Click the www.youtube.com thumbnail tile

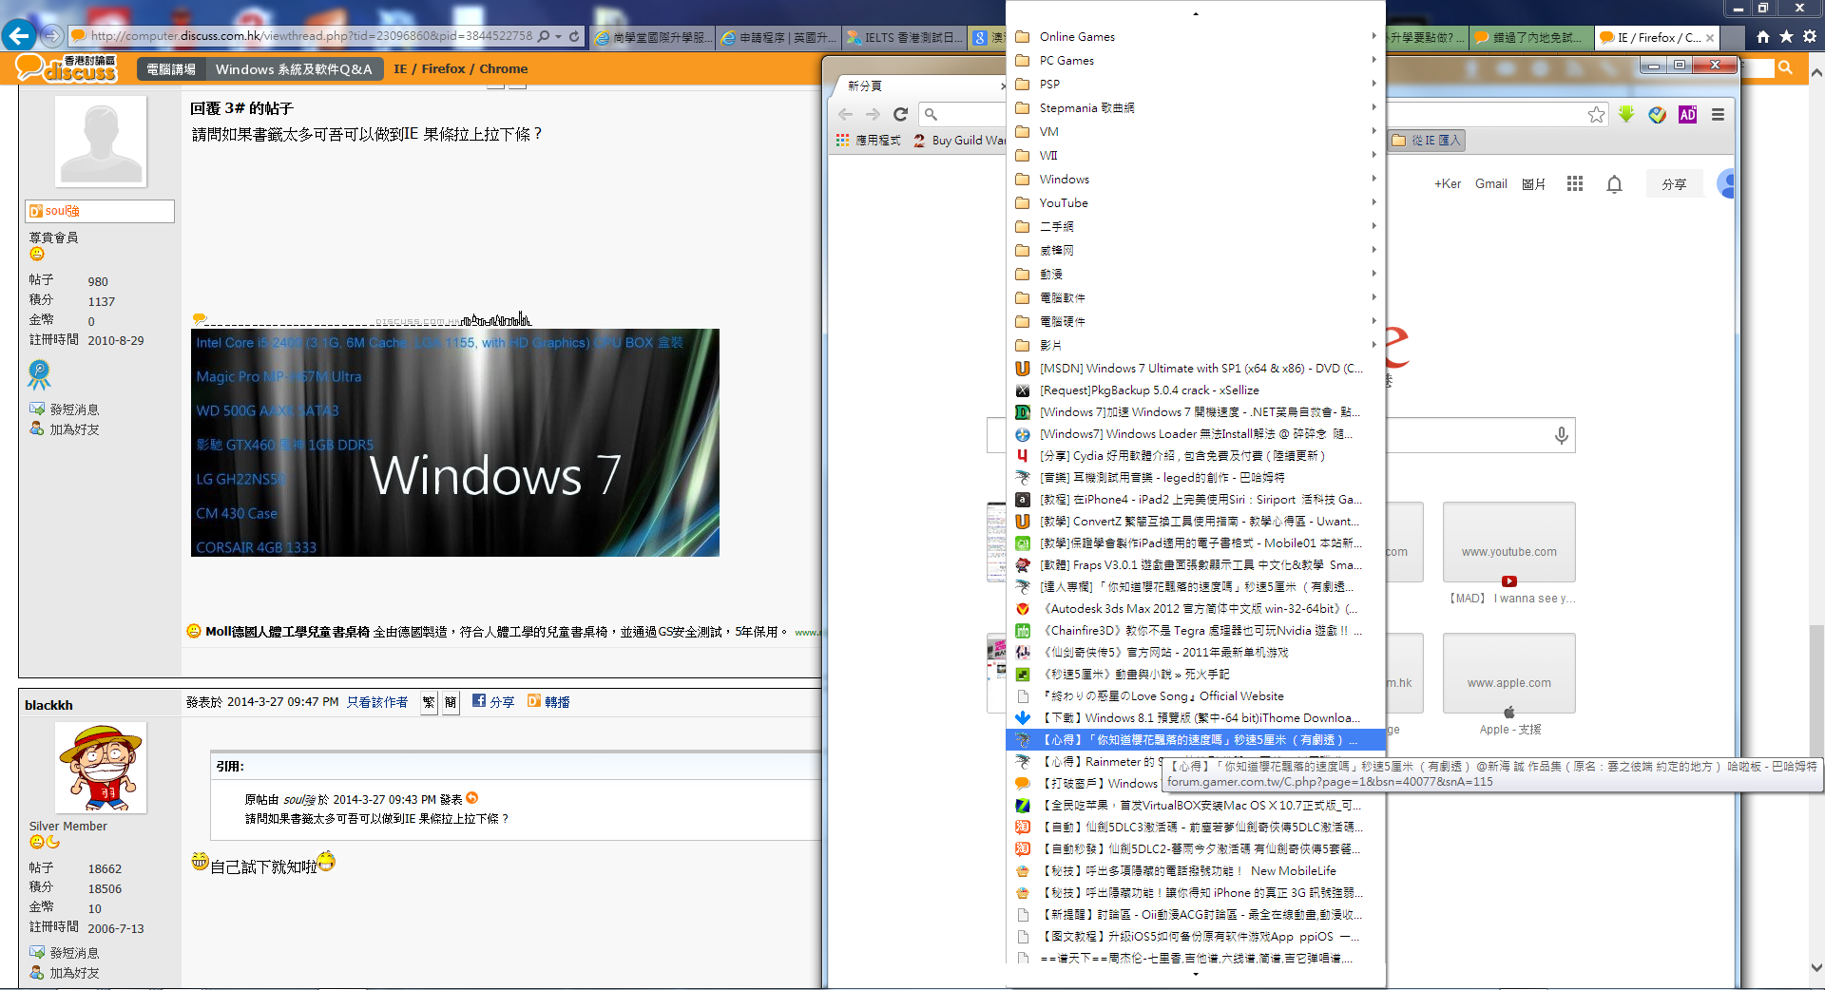coord(1508,543)
